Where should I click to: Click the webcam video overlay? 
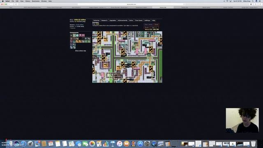[242, 120]
